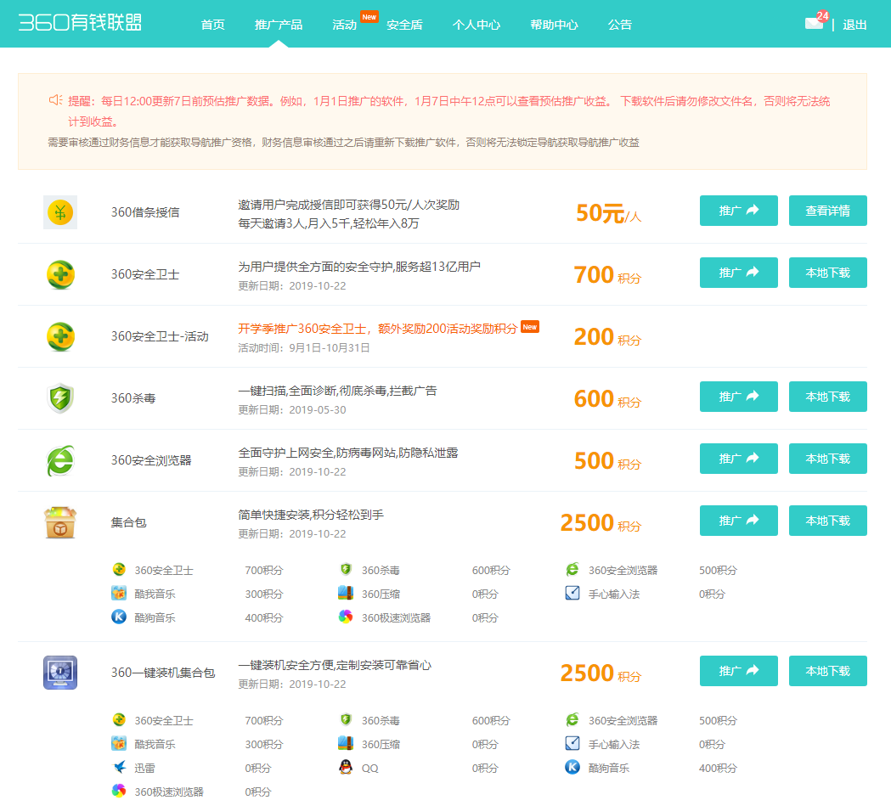Click 本地下载 for 360杀毒
The image size is (891, 800).
[x=828, y=397]
